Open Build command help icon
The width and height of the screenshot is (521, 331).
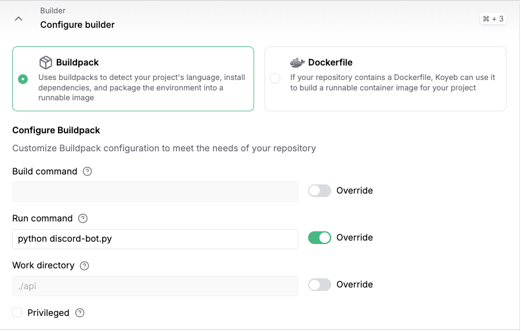pos(88,172)
